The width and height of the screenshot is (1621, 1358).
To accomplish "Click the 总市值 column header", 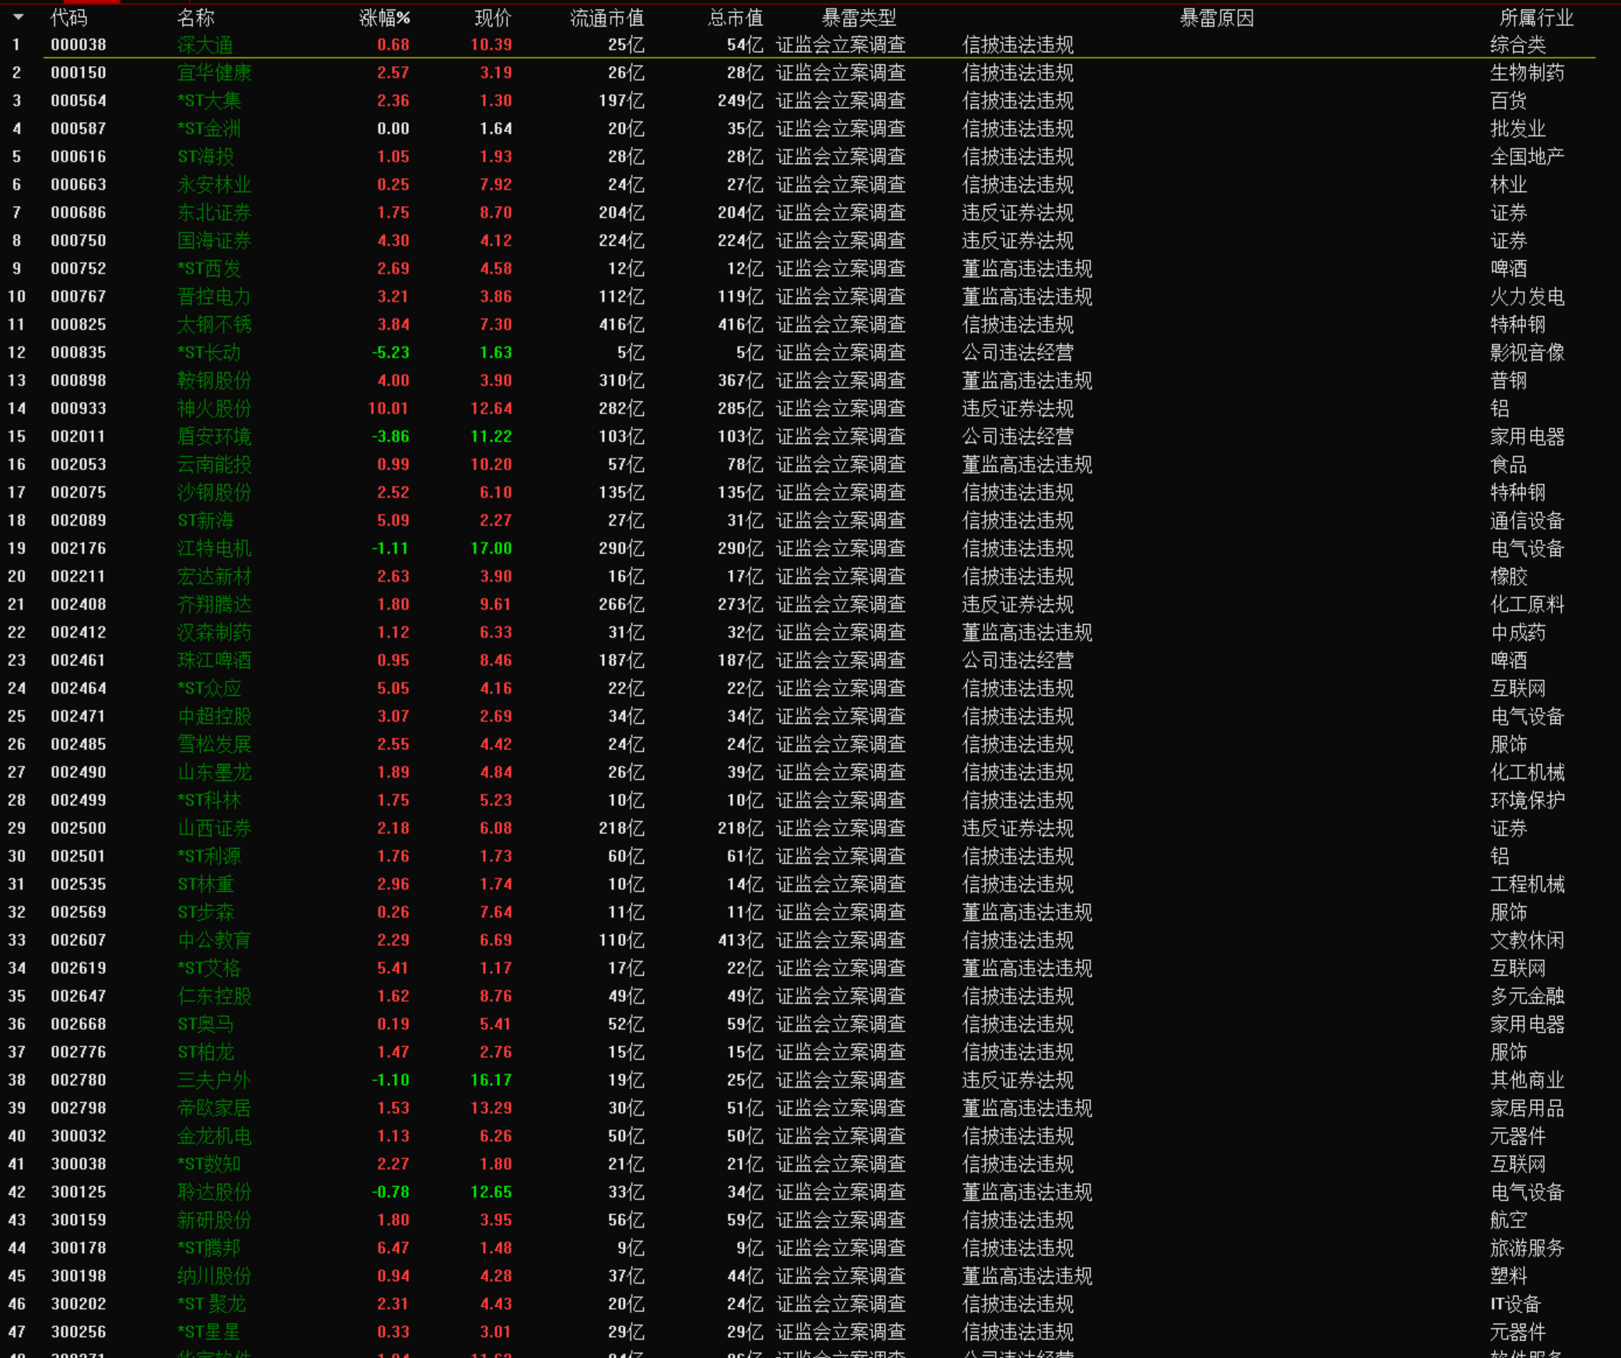I will coord(735,17).
